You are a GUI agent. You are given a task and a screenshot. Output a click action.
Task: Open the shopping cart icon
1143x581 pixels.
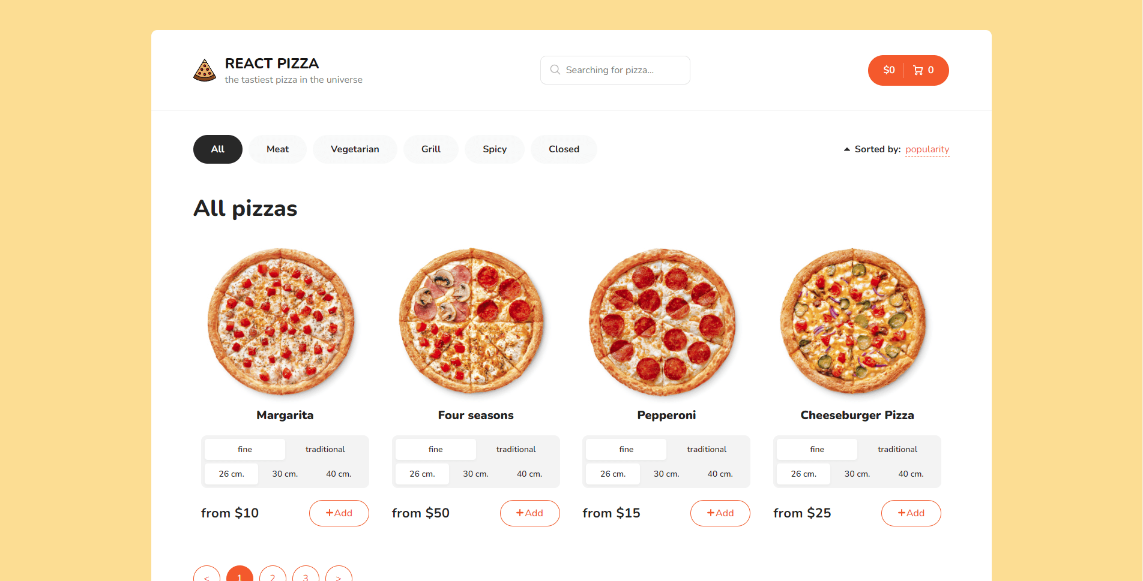(918, 70)
